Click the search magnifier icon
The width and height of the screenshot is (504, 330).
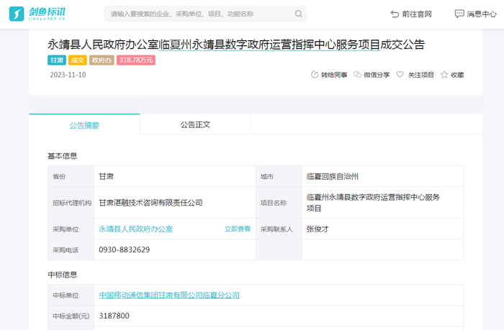(x=298, y=14)
